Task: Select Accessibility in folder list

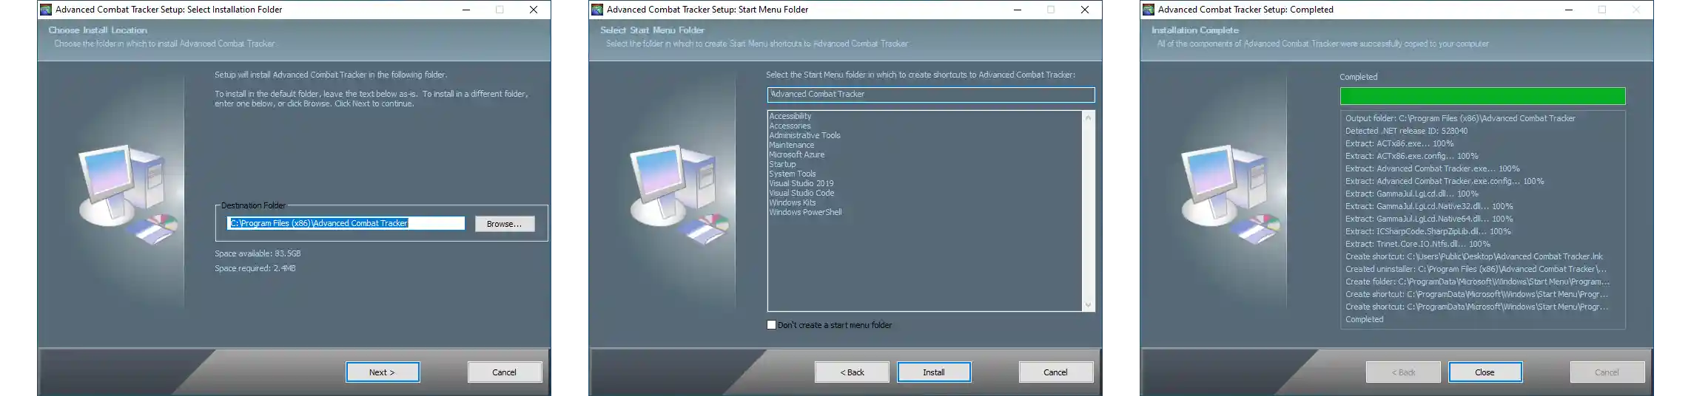Action: (x=790, y=116)
